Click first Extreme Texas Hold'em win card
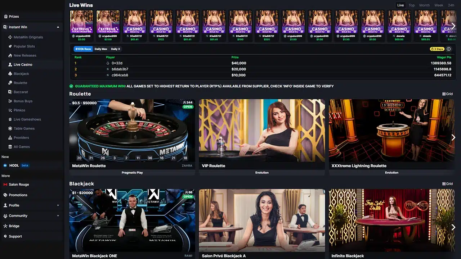The height and width of the screenshot is (259, 461). point(81,26)
